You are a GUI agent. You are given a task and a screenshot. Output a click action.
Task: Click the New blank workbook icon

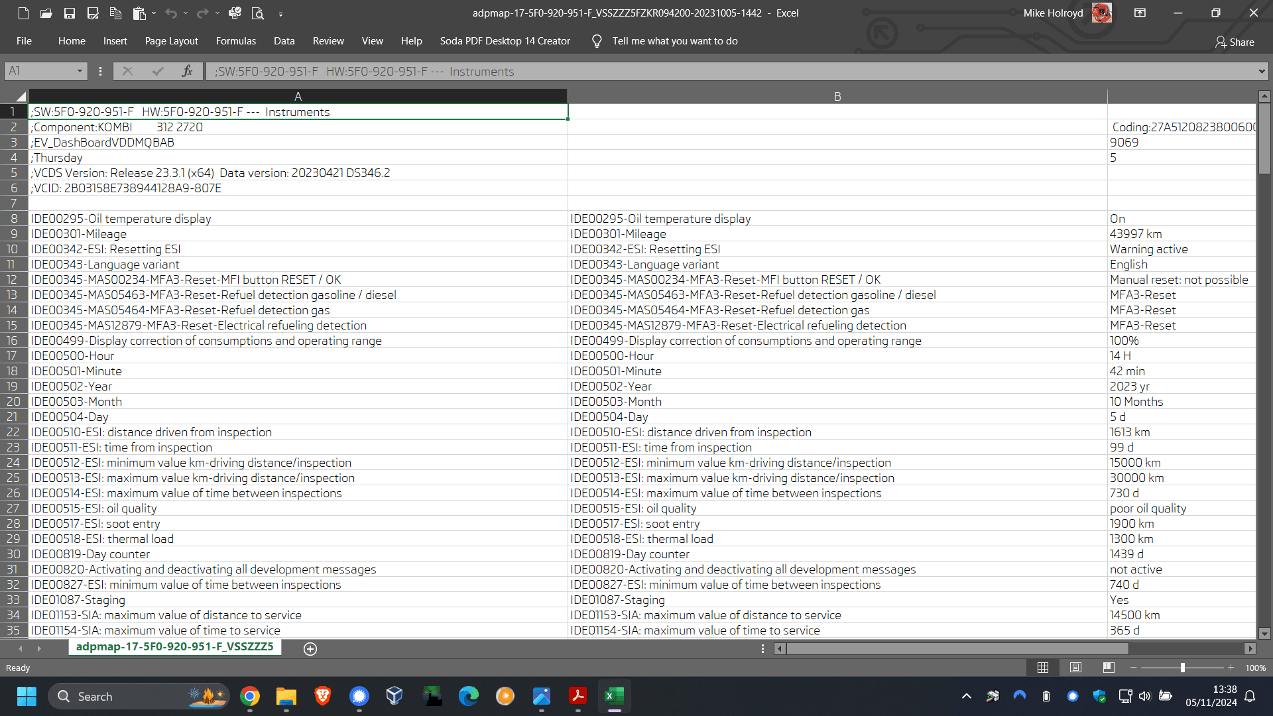tap(23, 13)
